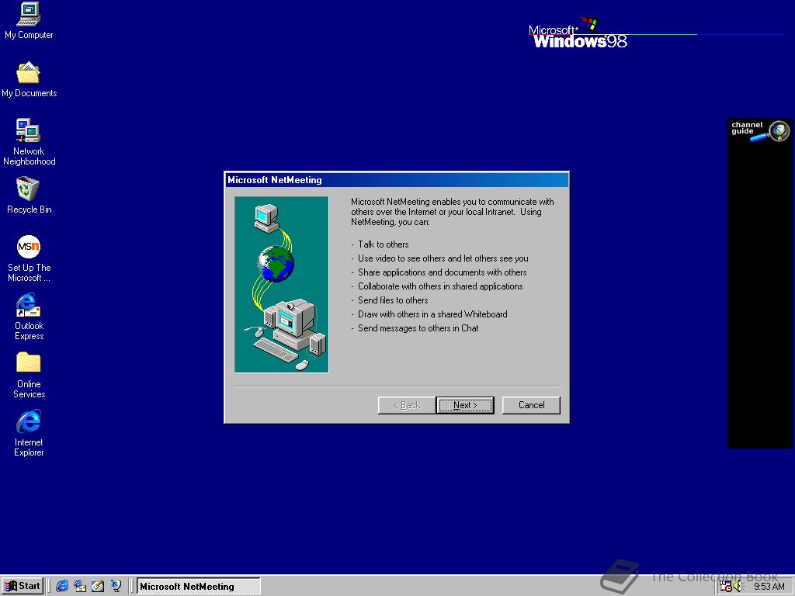
Task: Click the volume speaker tray icon
Action: click(x=738, y=587)
